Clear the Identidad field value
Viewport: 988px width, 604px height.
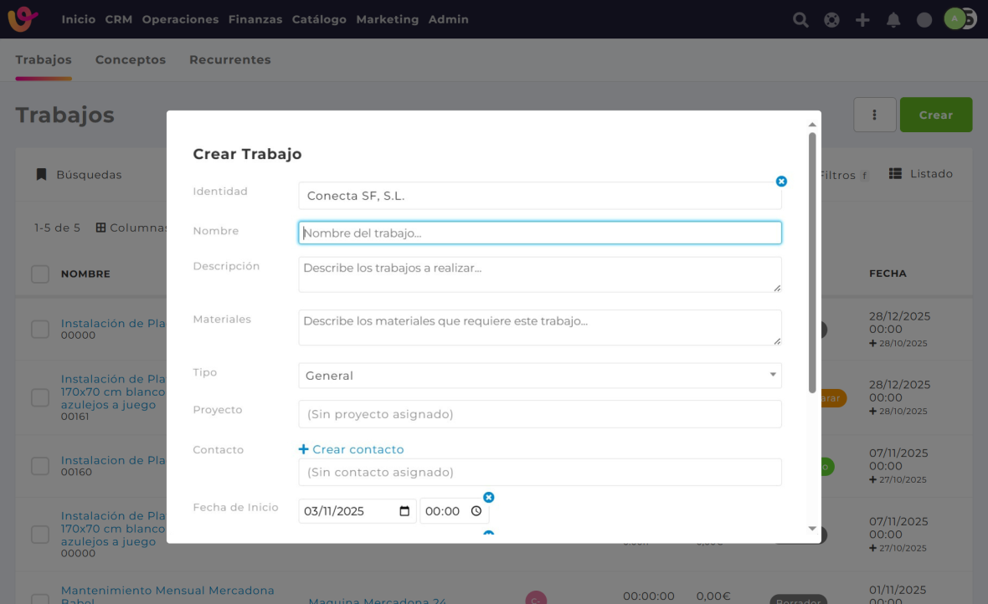tap(781, 182)
